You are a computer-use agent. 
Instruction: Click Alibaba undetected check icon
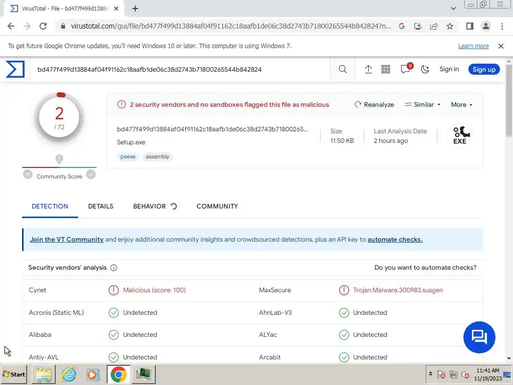[x=114, y=335]
